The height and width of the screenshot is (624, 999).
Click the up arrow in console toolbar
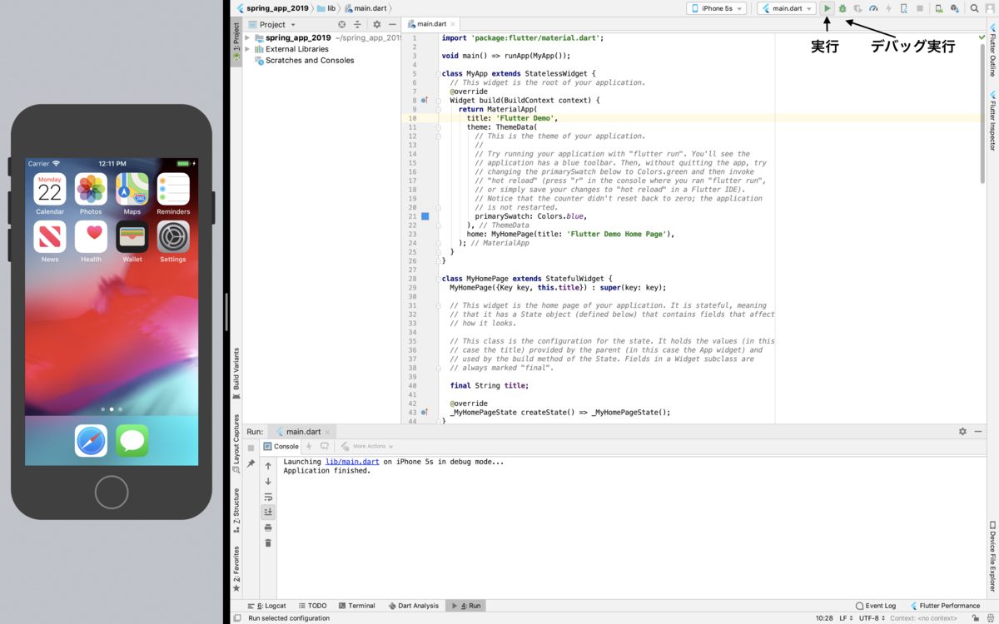[x=268, y=466]
